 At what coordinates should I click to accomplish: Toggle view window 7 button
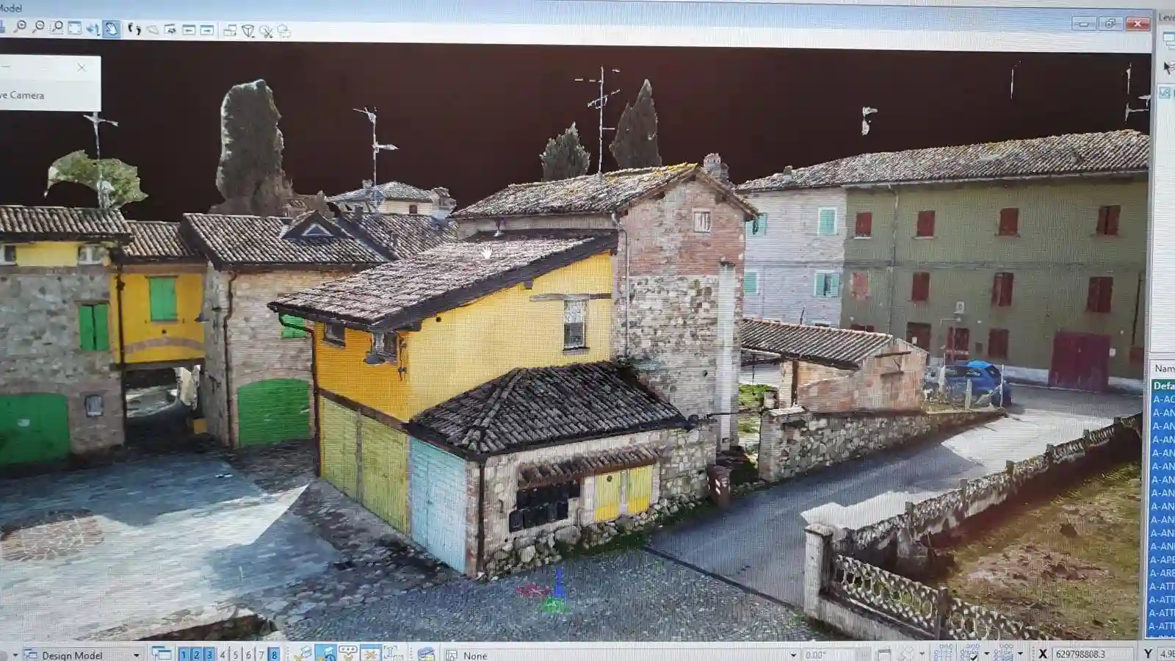pos(261,654)
